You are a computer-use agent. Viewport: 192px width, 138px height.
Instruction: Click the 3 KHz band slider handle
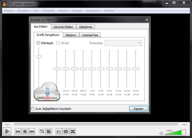(101, 69)
